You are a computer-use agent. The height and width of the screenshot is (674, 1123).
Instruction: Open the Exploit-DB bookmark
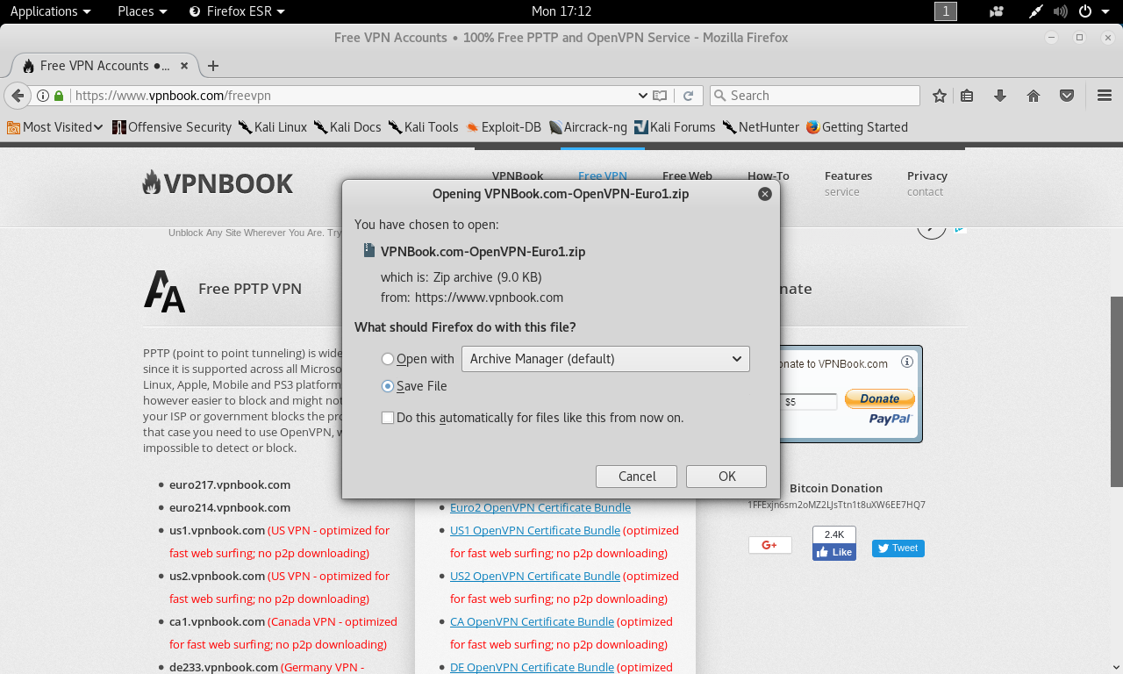(x=504, y=127)
